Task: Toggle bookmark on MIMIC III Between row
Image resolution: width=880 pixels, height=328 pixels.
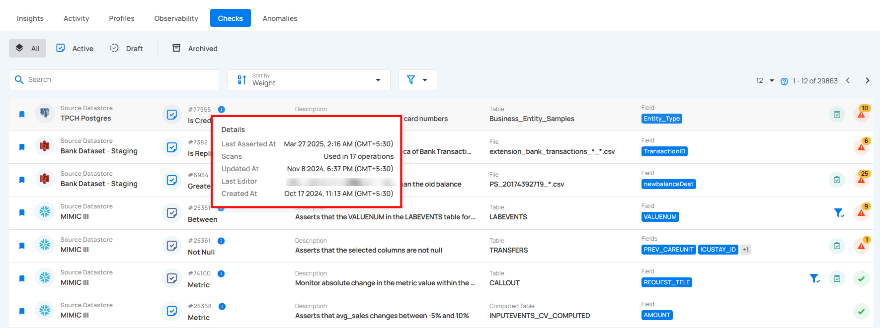Action: (22, 212)
